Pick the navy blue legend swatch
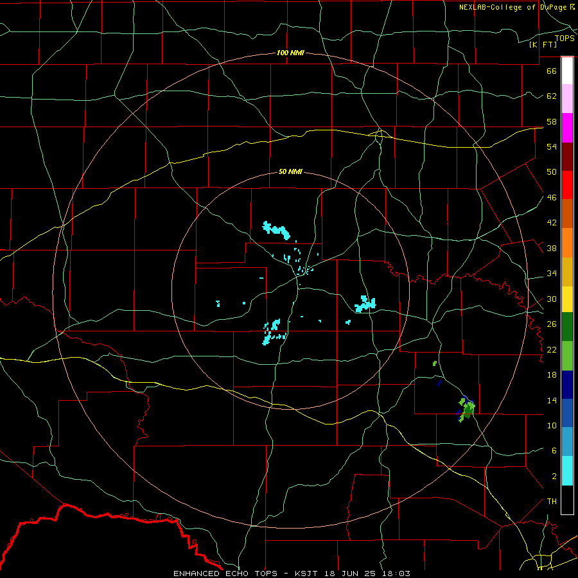The width and height of the screenshot is (578, 578). coord(567,385)
